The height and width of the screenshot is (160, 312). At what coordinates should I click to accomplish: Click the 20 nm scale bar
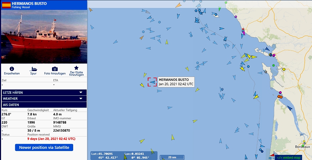click(x=172, y=157)
